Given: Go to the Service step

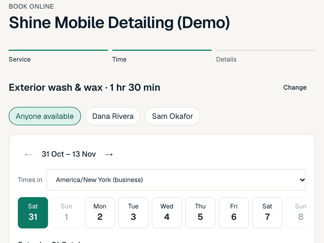Looking at the screenshot, I should click(58, 56).
